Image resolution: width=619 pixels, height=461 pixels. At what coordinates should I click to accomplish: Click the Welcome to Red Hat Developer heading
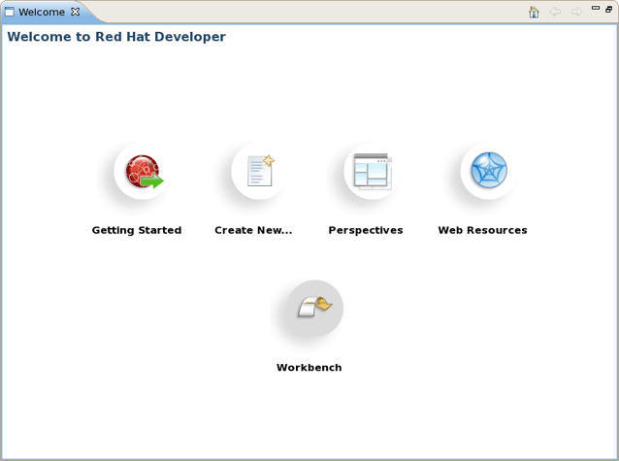(x=116, y=37)
